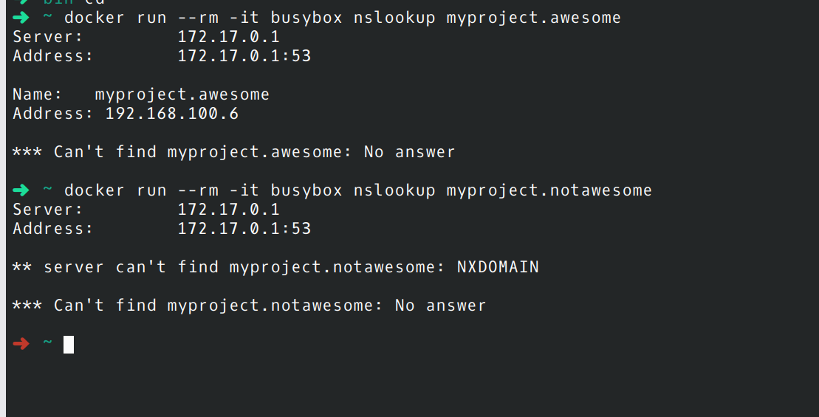Click the green arrow before the notawesome command

click(21, 190)
